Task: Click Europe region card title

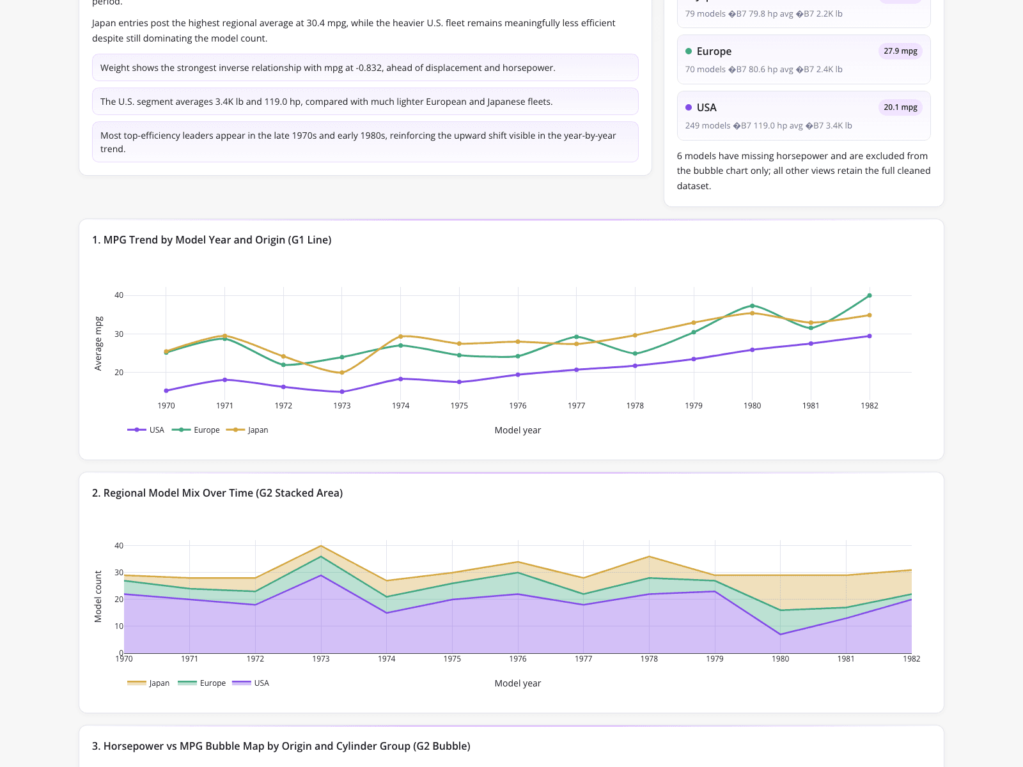Action: pos(714,51)
